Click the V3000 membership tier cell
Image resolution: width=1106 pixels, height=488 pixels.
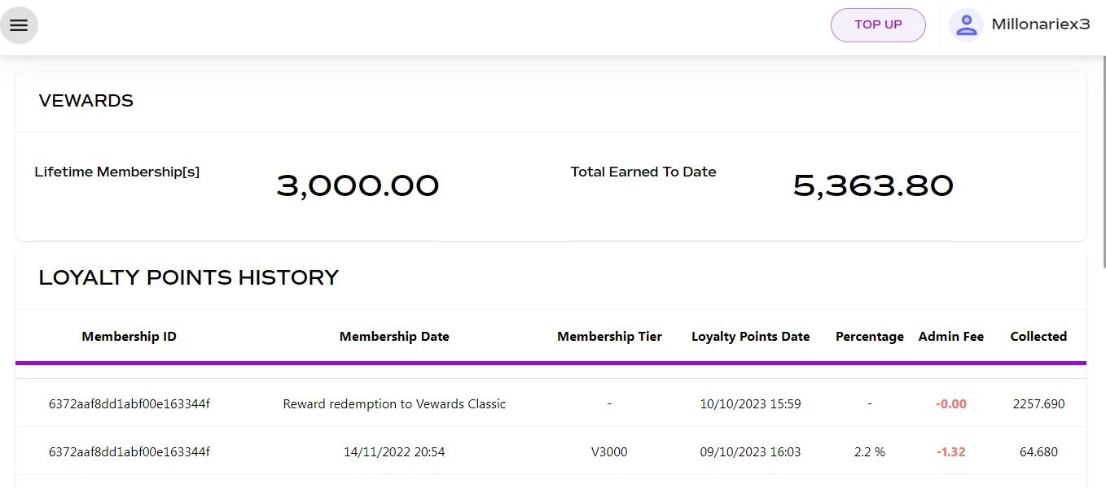(609, 452)
